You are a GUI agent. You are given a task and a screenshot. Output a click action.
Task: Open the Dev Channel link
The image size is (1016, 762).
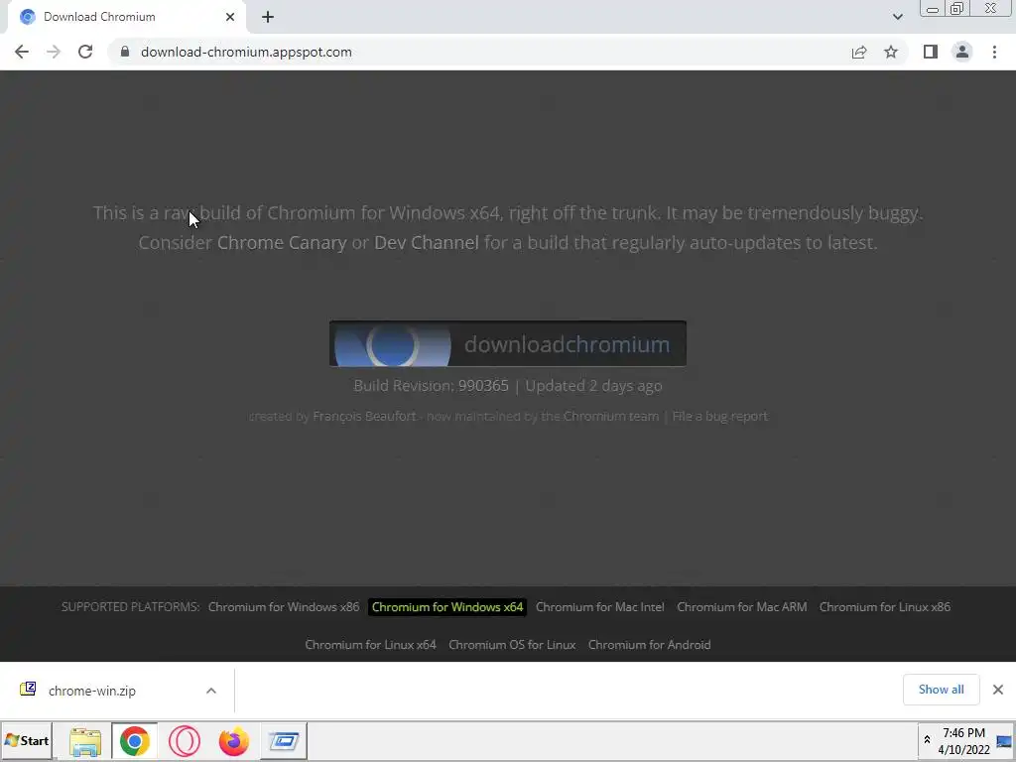tap(427, 242)
